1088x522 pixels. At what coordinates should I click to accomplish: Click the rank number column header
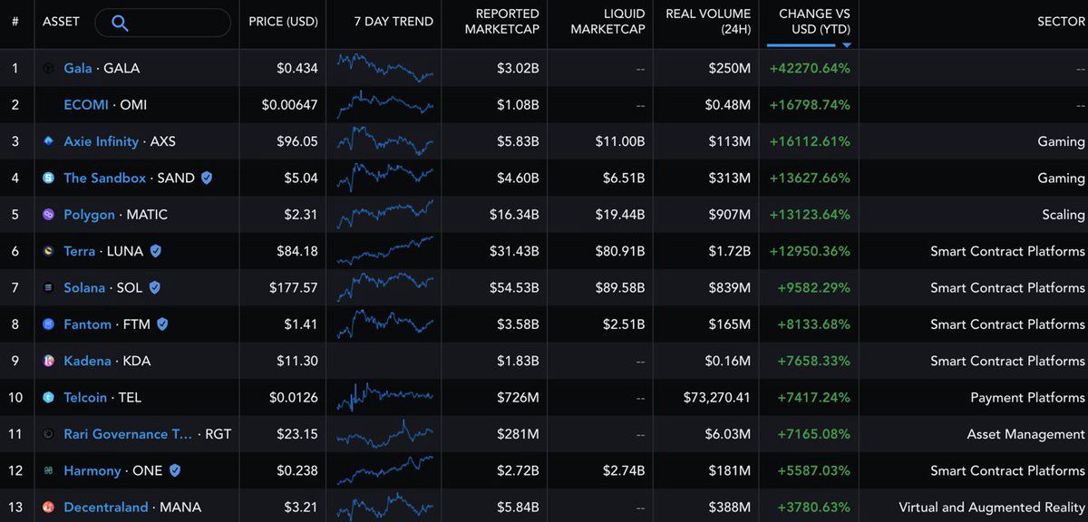(x=15, y=22)
